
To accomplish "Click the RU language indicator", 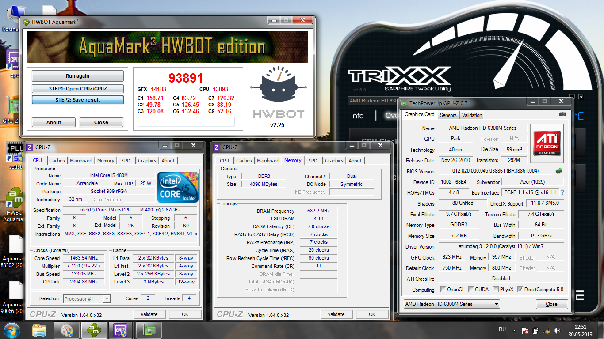I will [502, 329].
